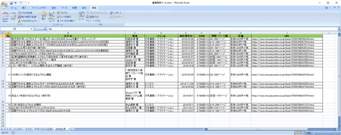Screen dimensions: 341x135
Task: Start マクロの記録 (record macro)
Action: (25, 13)
